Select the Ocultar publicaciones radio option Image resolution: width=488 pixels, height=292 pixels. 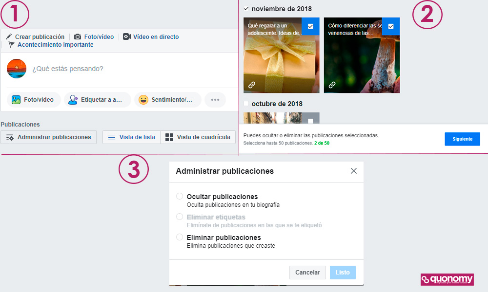click(180, 196)
